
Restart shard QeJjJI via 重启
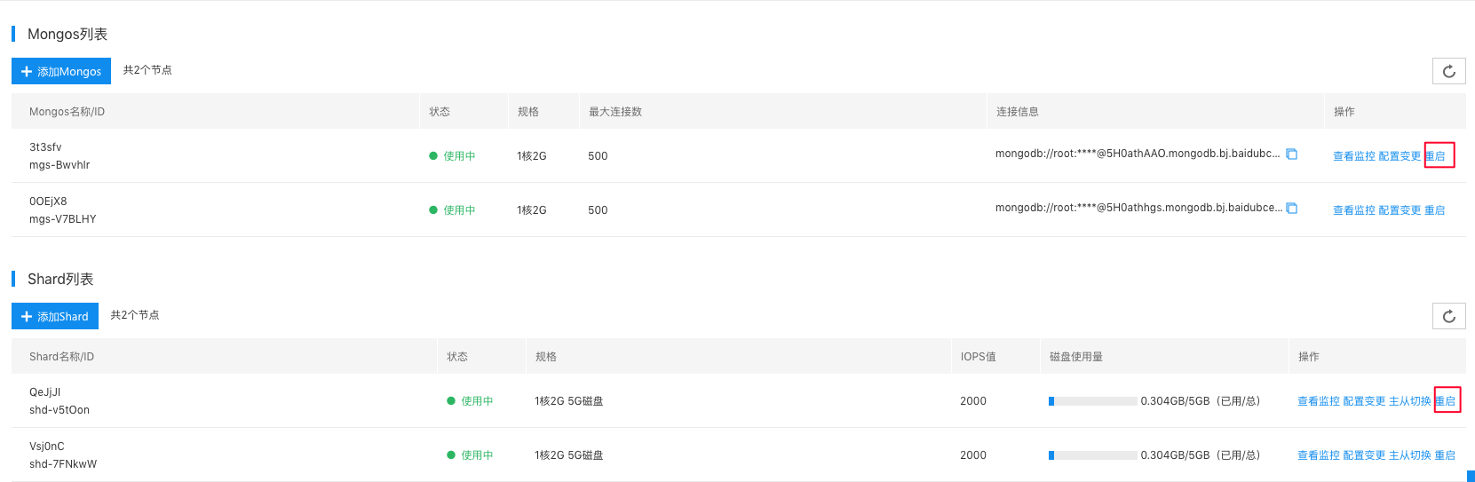pyautogui.click(x=1446, y=401)
